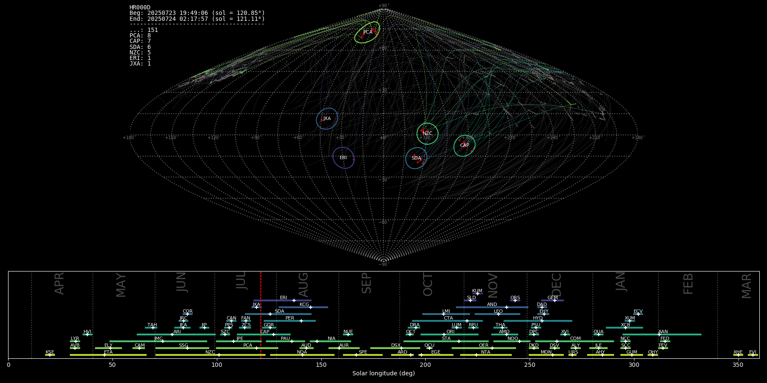Screen dimensions: 767x383
Task: Click the 'ERI: 1' legend count
Action: tap(140, 58)
